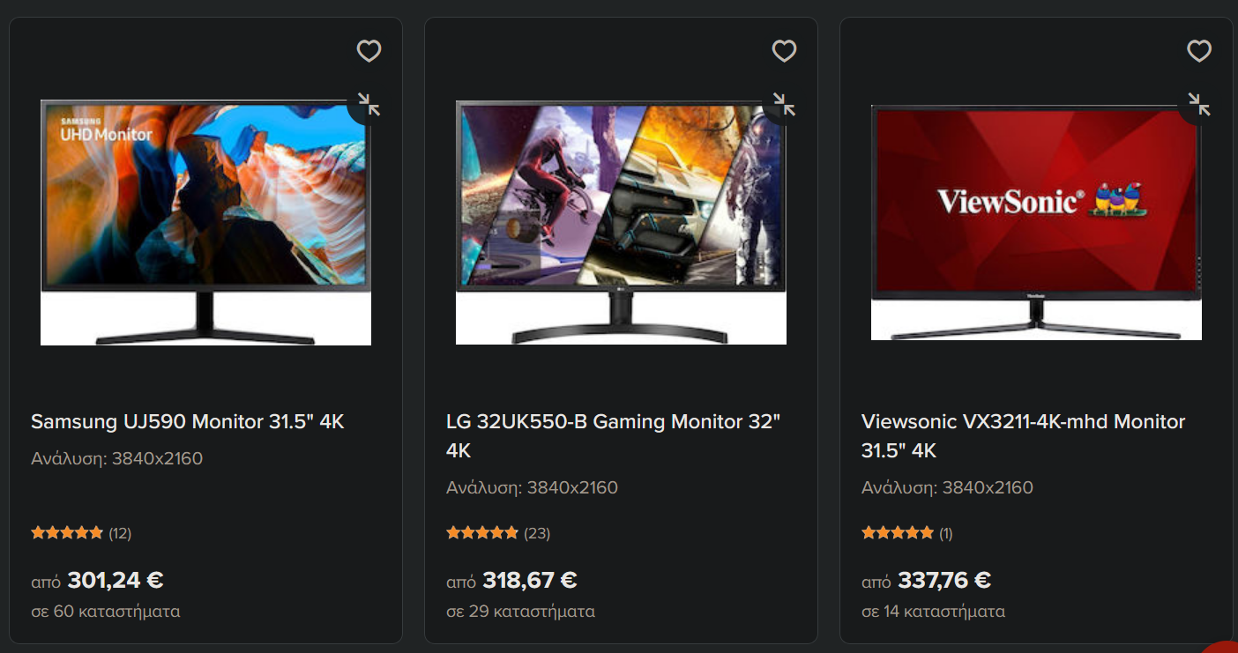Open Samsung UHD Monitor product image
Image resolution: width=1238 pixels, height=653 pixels.
205,222
